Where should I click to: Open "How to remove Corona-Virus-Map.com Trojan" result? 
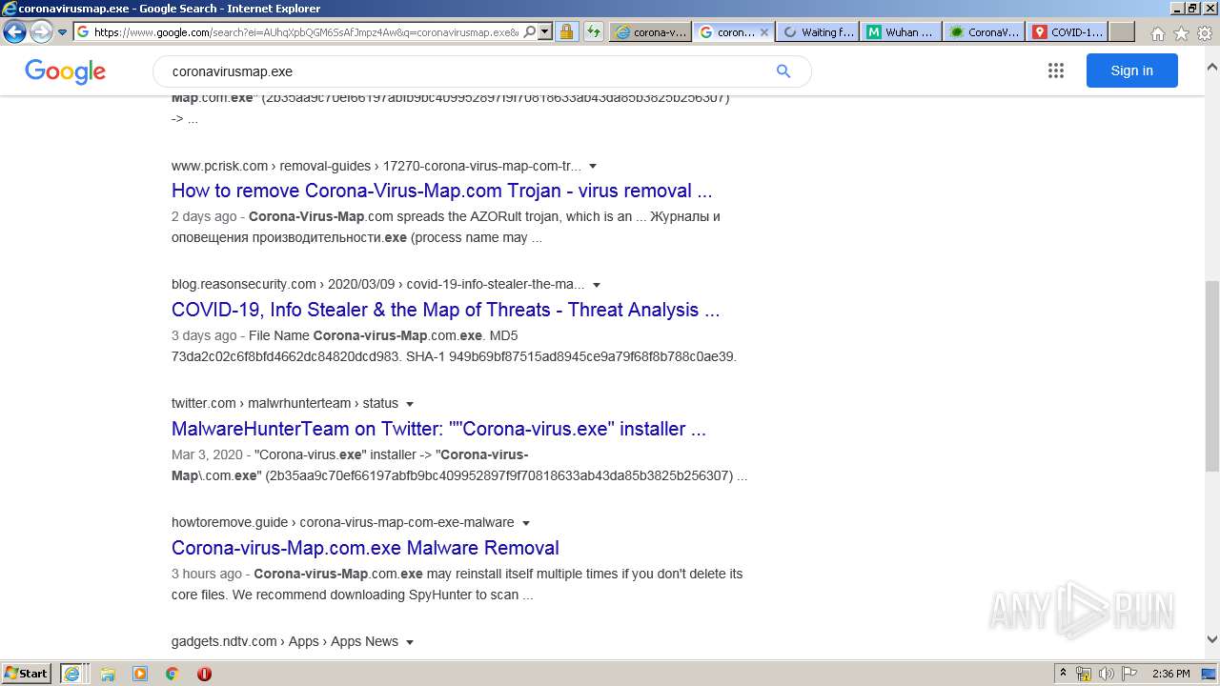coord(441,191)
